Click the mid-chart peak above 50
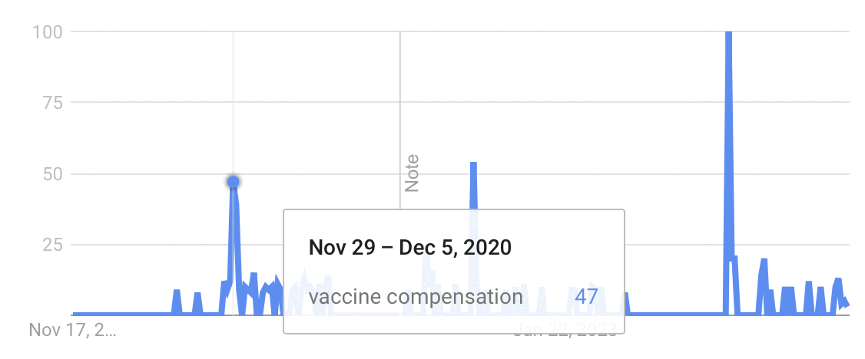This screenshot has width=865, height=359. [473, 164]
